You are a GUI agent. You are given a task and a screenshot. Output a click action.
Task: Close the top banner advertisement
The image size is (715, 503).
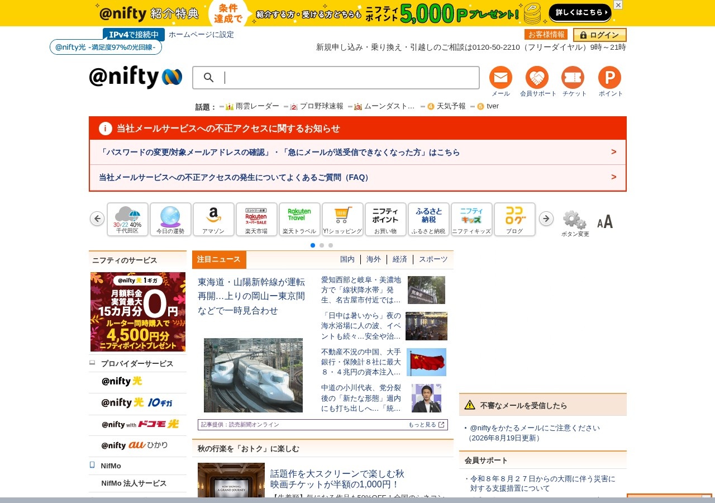[618, 5]
